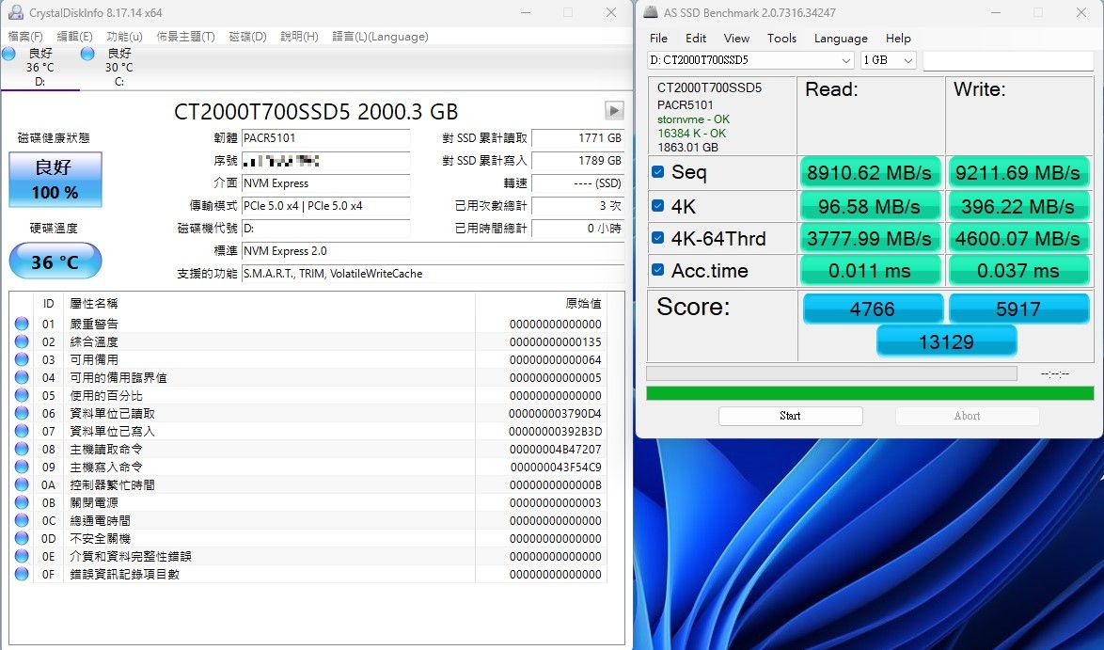Click CrystalDiskInfo app icon in title bar
This screenshot has height=650, width=1104.
(x=15, y=12)
